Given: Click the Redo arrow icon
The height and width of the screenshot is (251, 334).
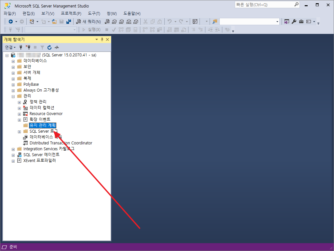Looking at the screenshot, I should tap(181, 22).
